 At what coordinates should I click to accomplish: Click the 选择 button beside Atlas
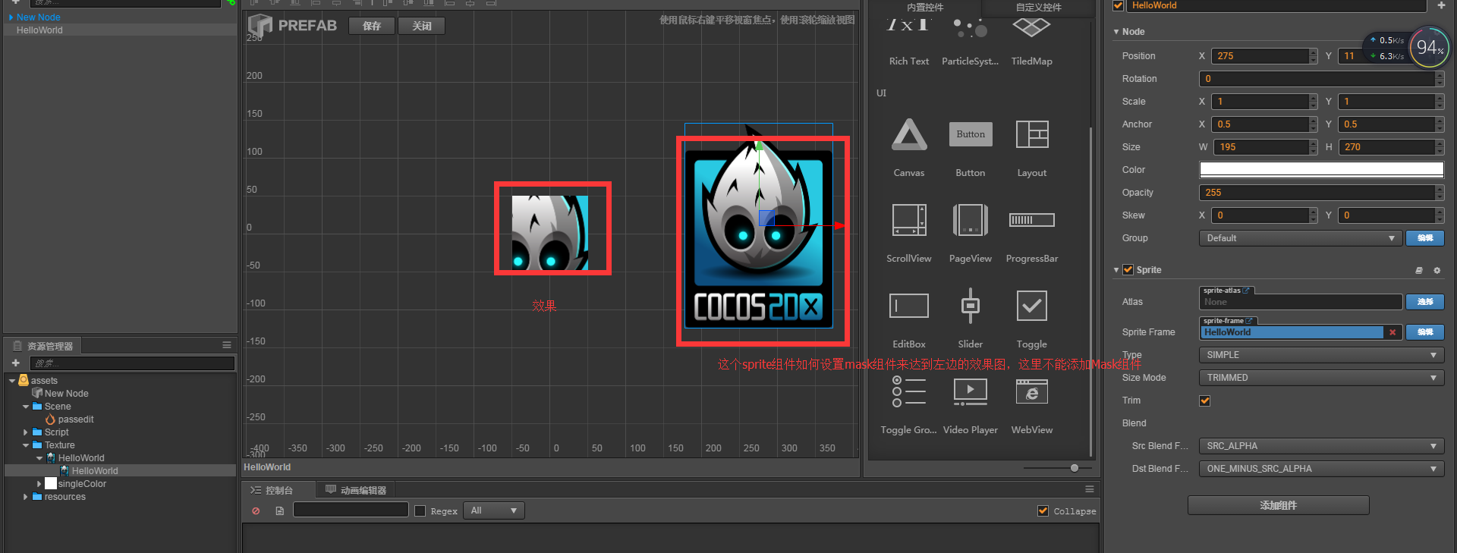[1425, 302]
